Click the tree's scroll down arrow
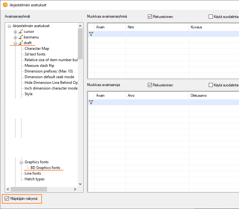The image size is (239, 209). pyautogui.click(x=80, y=184)
